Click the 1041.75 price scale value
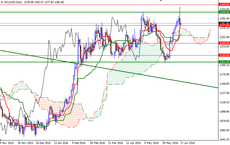 click(x=224, y=139)
